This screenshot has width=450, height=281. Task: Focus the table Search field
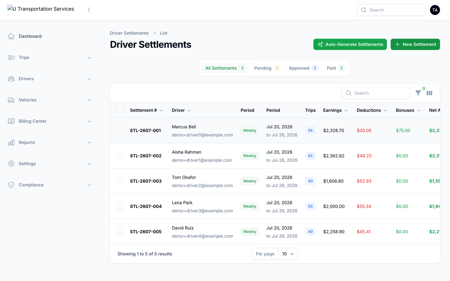[376, 93]
